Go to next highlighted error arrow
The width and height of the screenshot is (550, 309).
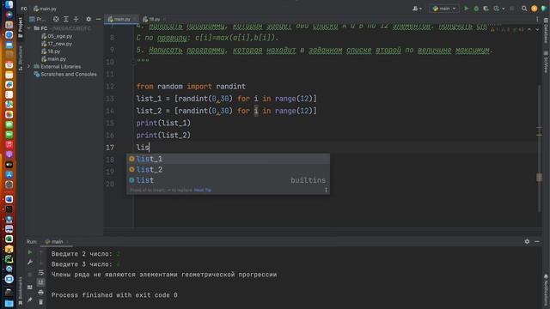point(537,30)
